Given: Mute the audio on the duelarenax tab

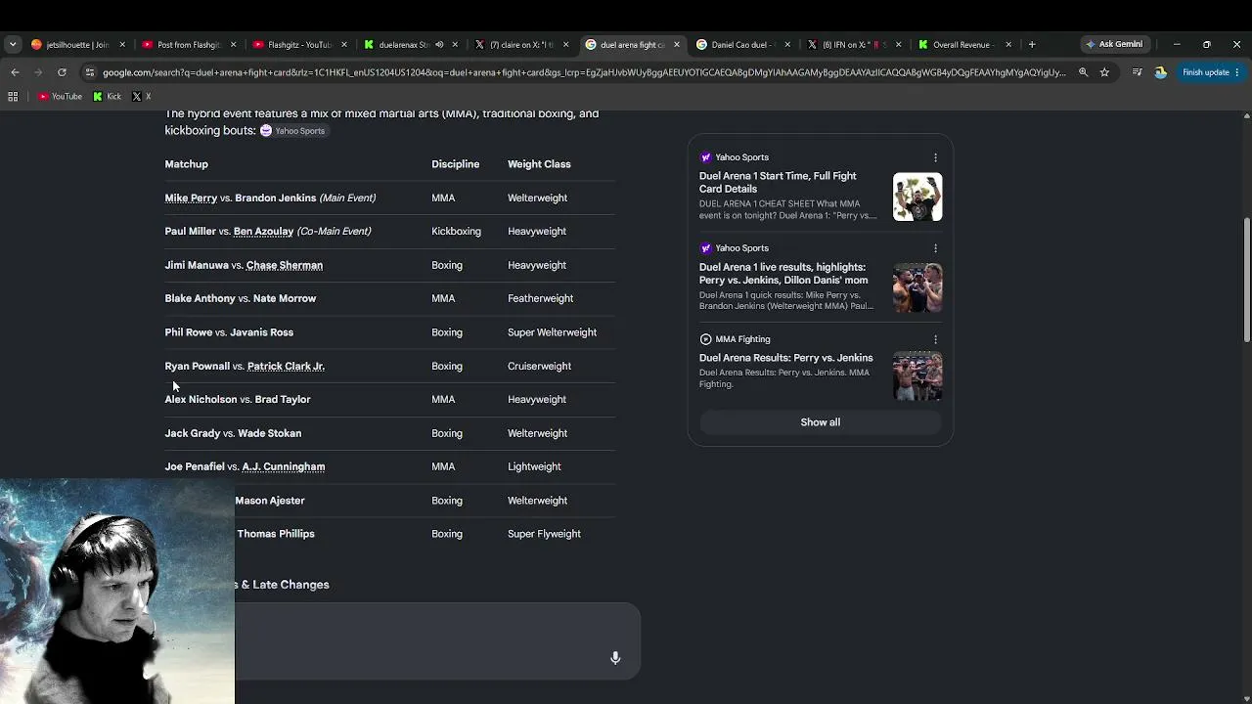Looking at the screenshot, I should pyautogui.click(x=439, y=44).
